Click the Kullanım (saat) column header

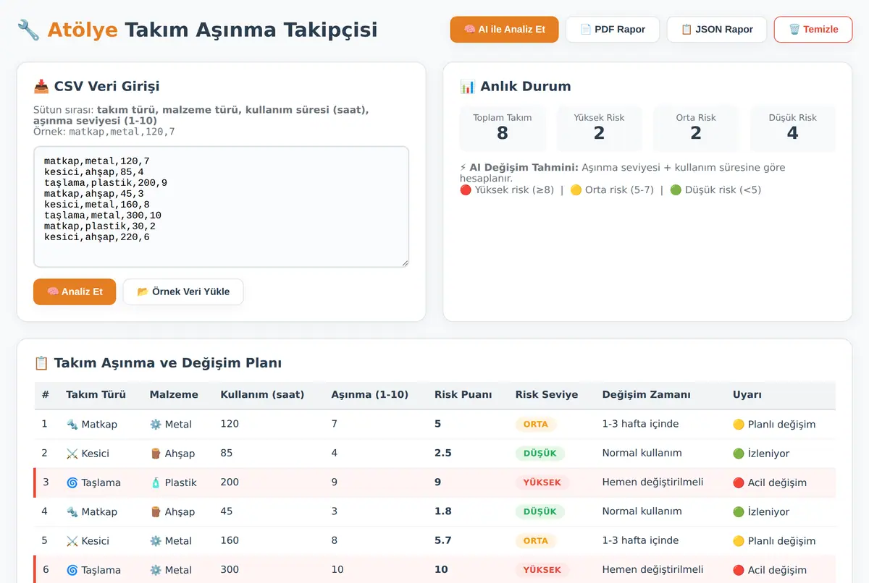click(262, 395)
